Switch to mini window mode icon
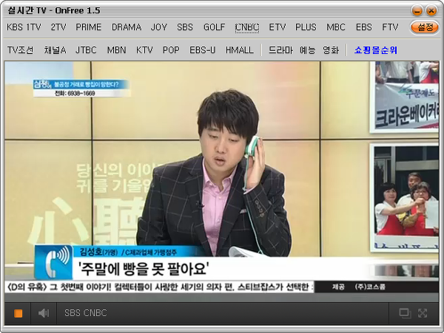444x333 pixels. click(x=405, y=313)
